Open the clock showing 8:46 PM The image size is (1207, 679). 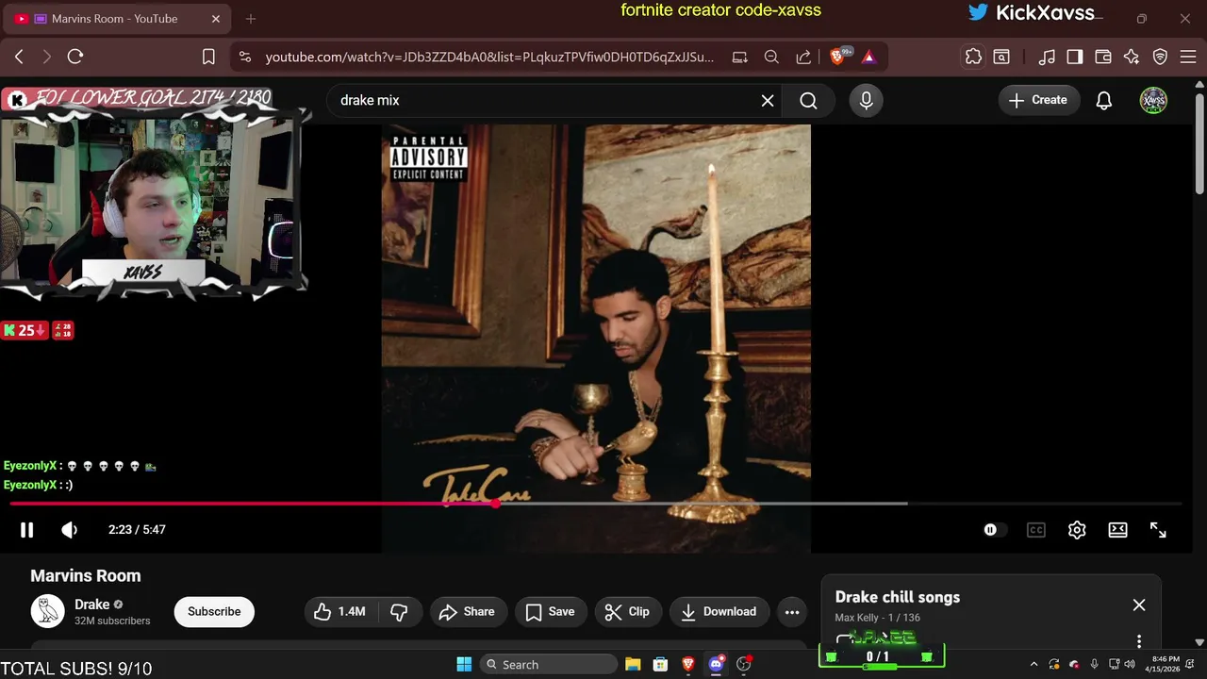coord(1166,664)
